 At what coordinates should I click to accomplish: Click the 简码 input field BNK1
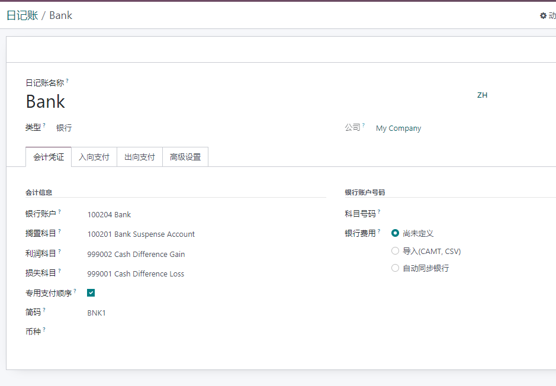pos(207,313)
